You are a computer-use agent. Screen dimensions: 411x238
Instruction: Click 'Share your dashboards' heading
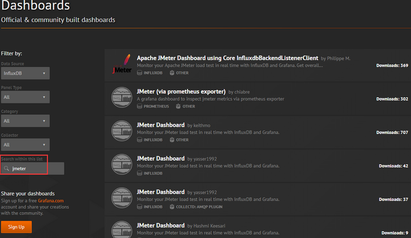[28, 194]
